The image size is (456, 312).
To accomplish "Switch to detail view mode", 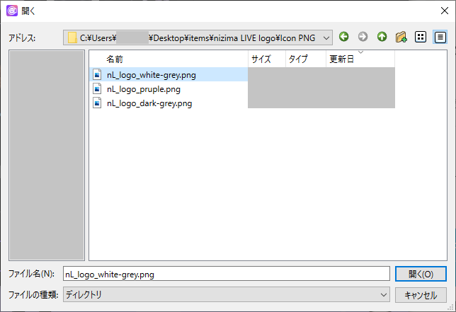I will click(440, 37).
